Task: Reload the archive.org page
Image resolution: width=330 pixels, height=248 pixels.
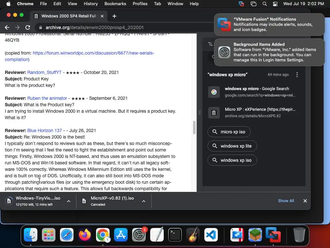Action: pos(28,27)
